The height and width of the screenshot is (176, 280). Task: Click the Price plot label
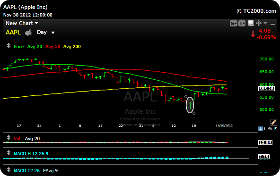tap(19, 47)
